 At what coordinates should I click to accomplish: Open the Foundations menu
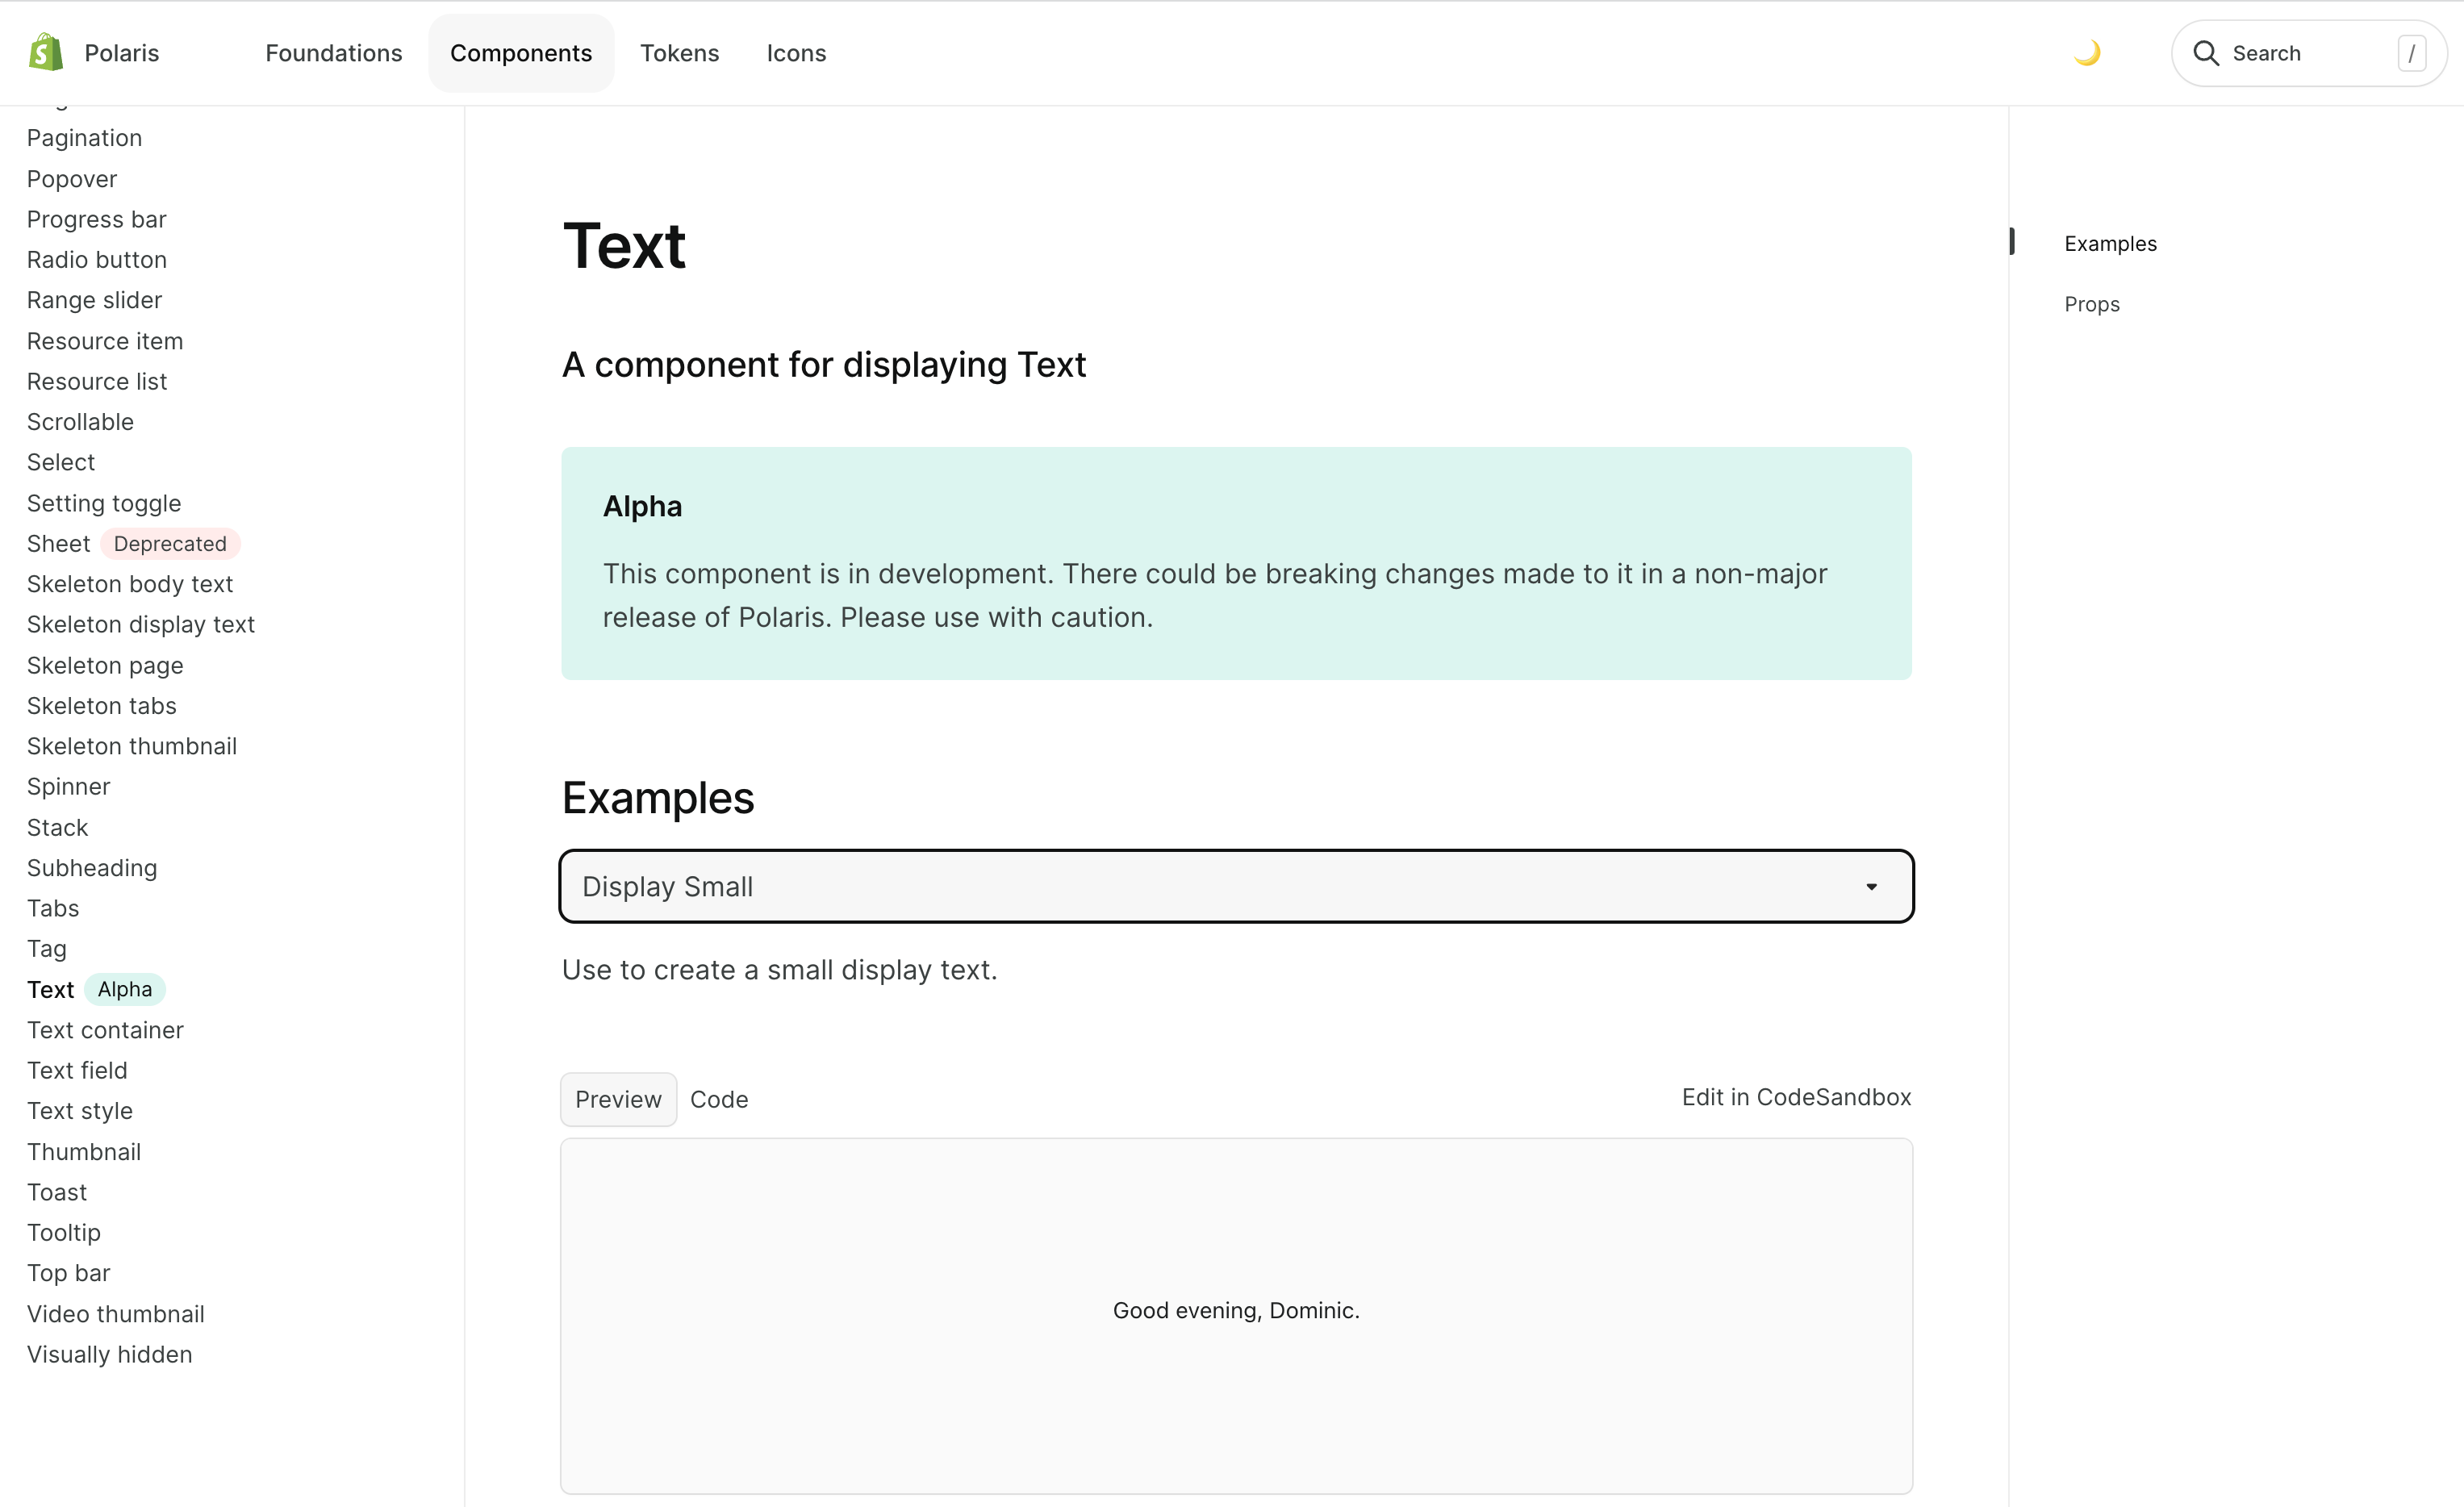coord(333,53)
